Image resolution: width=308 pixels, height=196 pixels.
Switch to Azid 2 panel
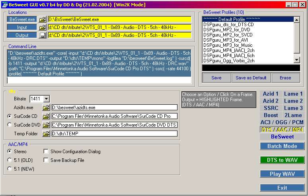coord(271,101)
